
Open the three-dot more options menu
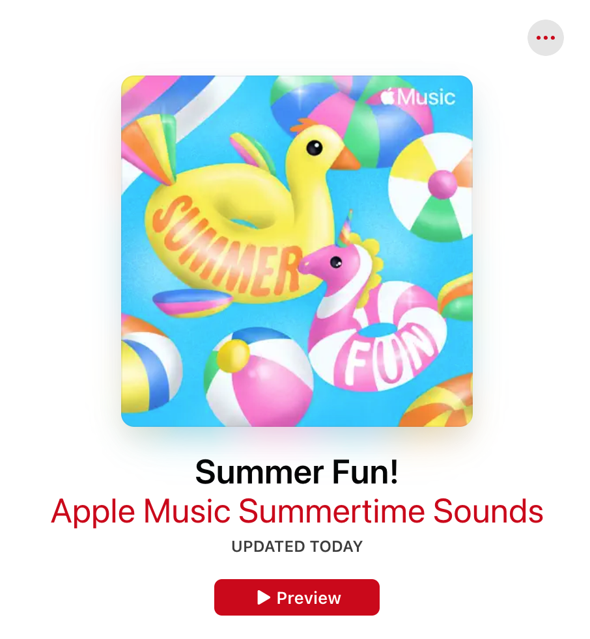(545, 38)
